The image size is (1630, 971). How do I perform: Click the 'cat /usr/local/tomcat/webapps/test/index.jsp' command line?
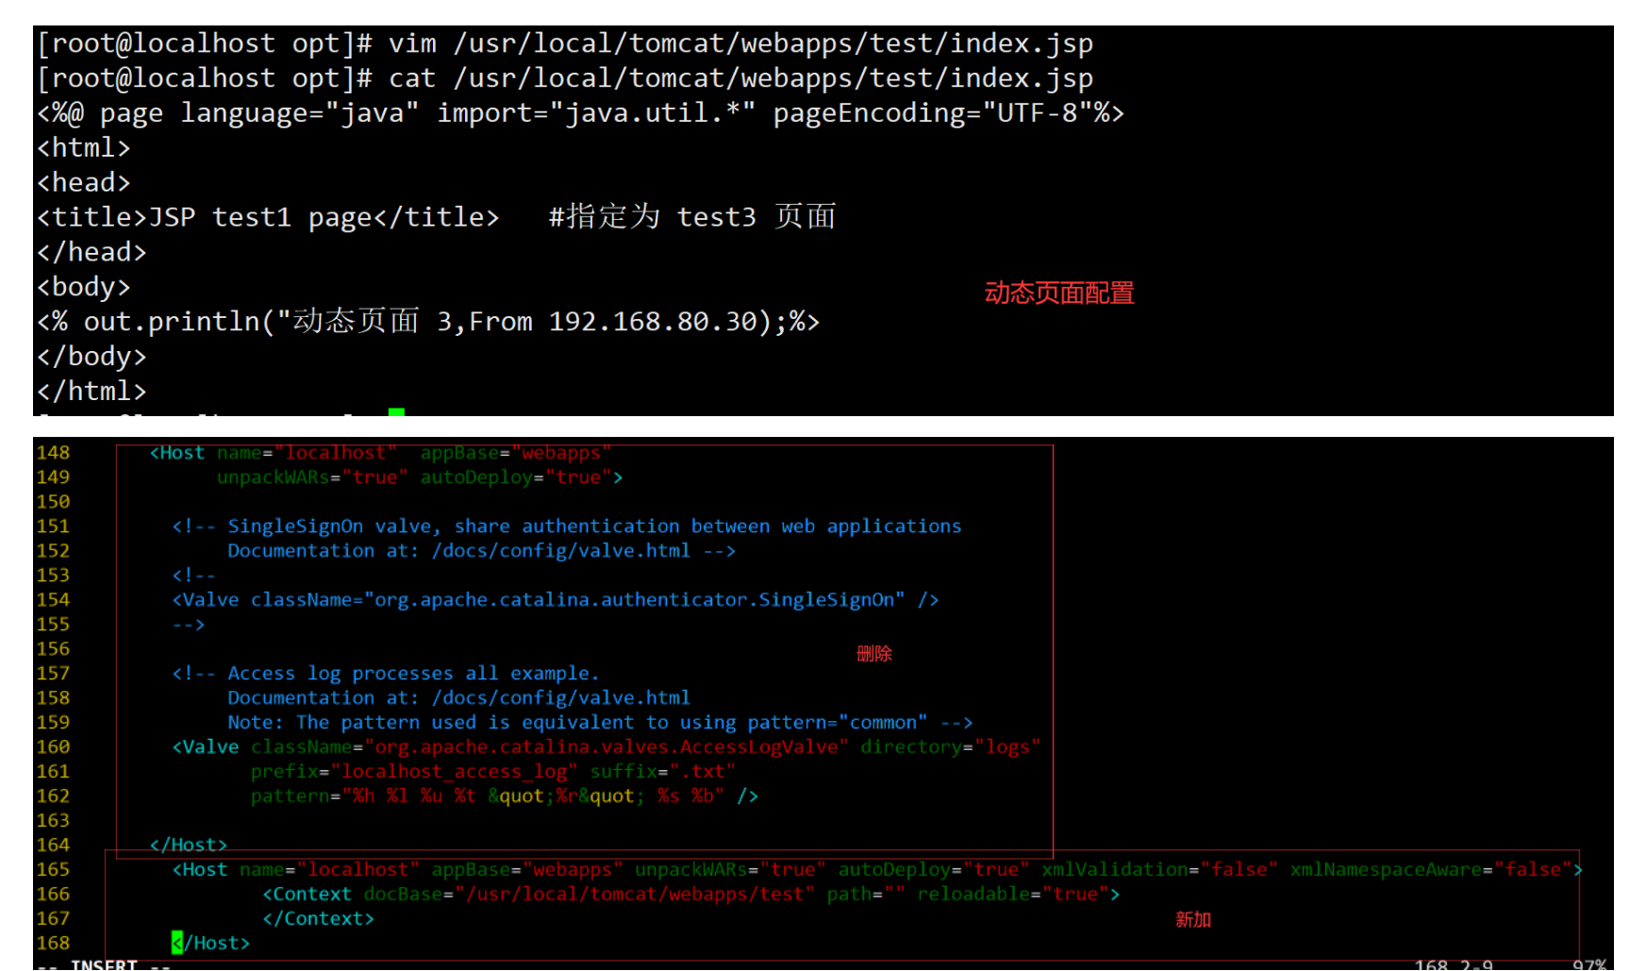pos(564,78)
